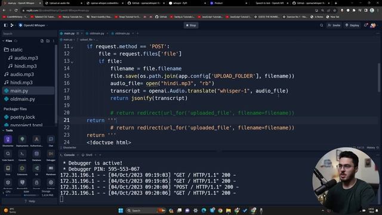Open the Authentication tool

(36, 139)
